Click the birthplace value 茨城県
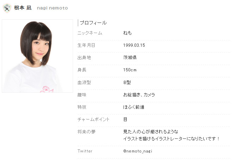Viewport: 240px width, 162px height. (130, 58)
